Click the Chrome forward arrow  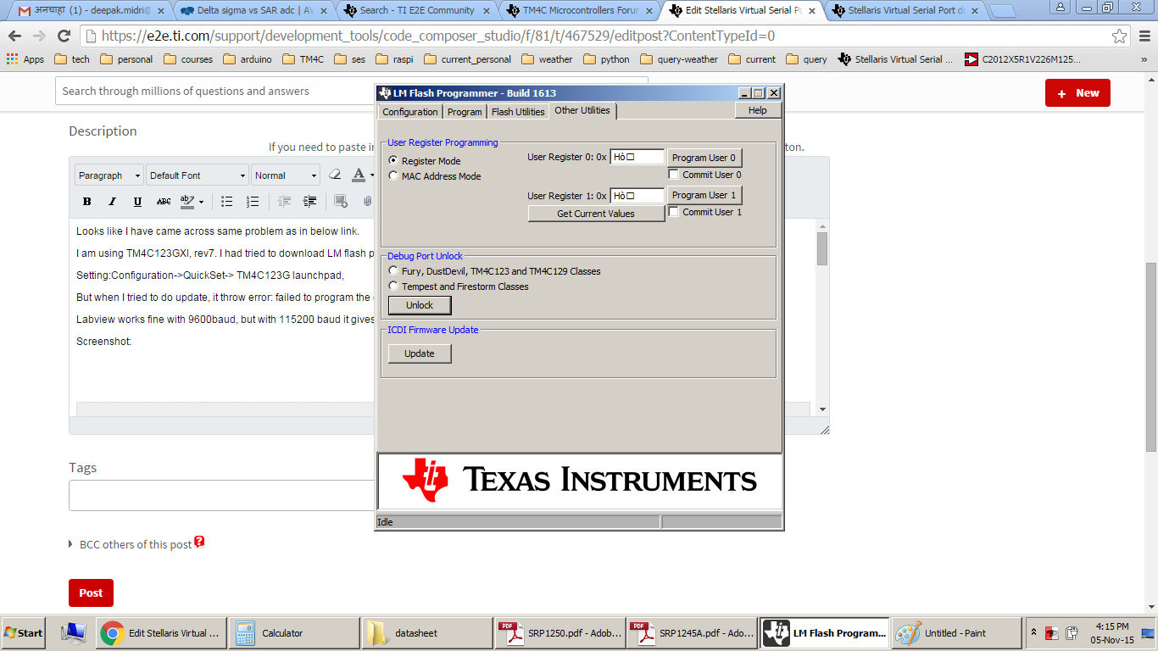point(39,36)
